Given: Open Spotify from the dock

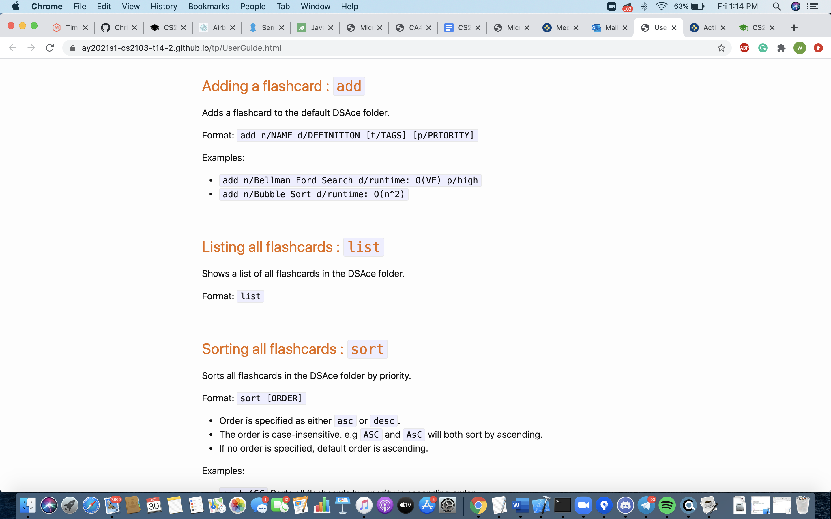Looking at the screenshot, I should pyautogui.click(x=667, y=505).
